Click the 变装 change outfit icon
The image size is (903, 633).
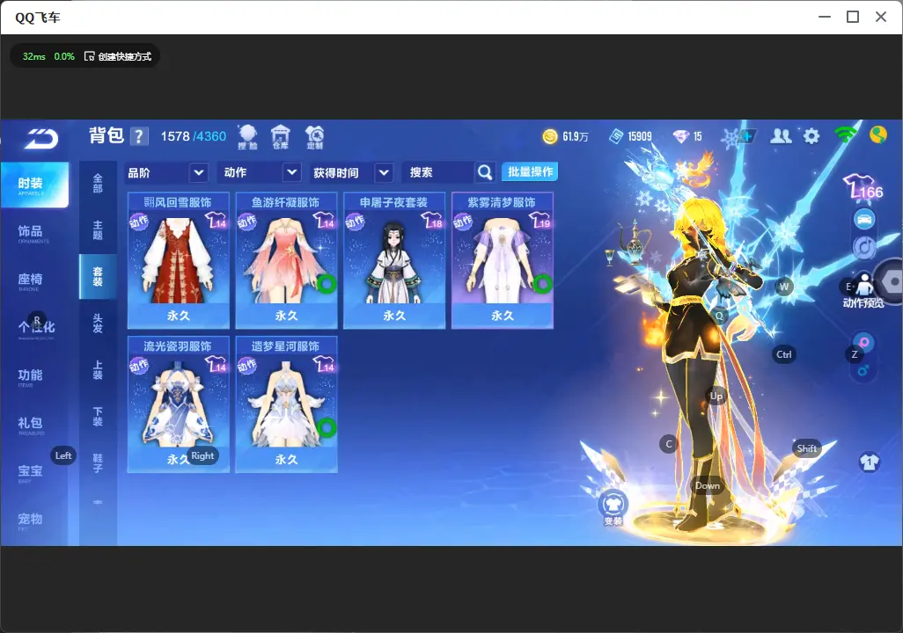click(613, 508)
